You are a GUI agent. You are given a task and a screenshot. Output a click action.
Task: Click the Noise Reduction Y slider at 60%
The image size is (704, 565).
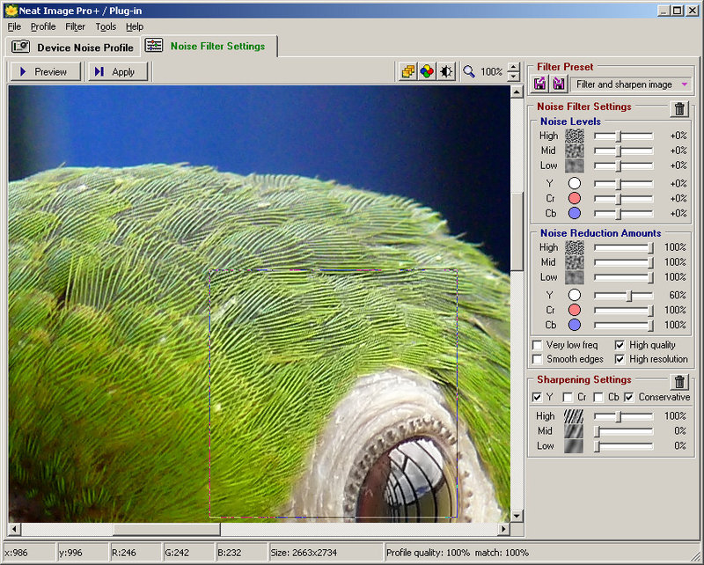click(623, 295)
